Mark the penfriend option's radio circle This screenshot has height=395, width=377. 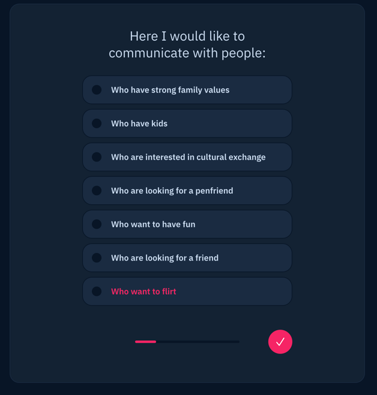coord(97,191)
